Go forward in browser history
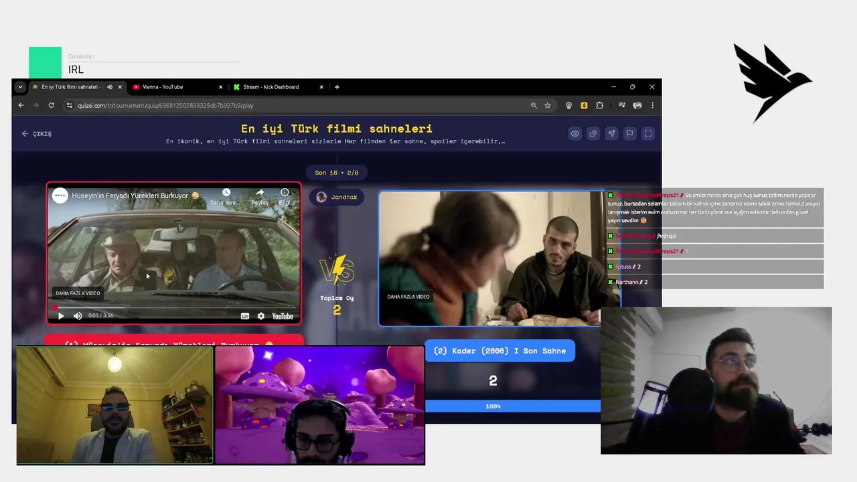Viewport: 857px width, 482px height. click(x=36, y=105)
